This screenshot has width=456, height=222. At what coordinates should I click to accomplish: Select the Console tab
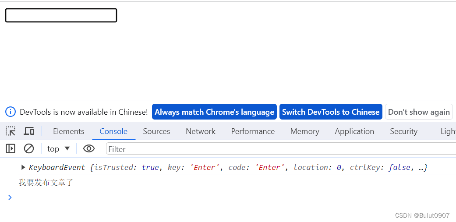113,131
